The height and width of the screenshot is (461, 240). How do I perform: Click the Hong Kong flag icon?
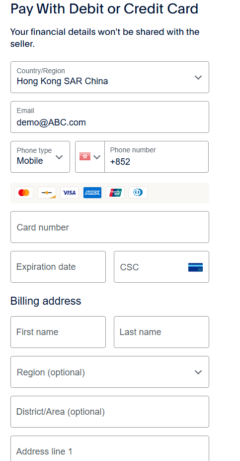tap(85, 157)
